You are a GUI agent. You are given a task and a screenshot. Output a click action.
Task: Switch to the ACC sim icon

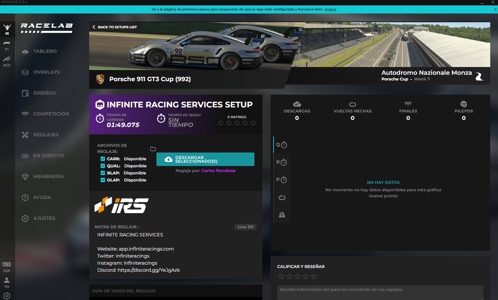[7, 62]
